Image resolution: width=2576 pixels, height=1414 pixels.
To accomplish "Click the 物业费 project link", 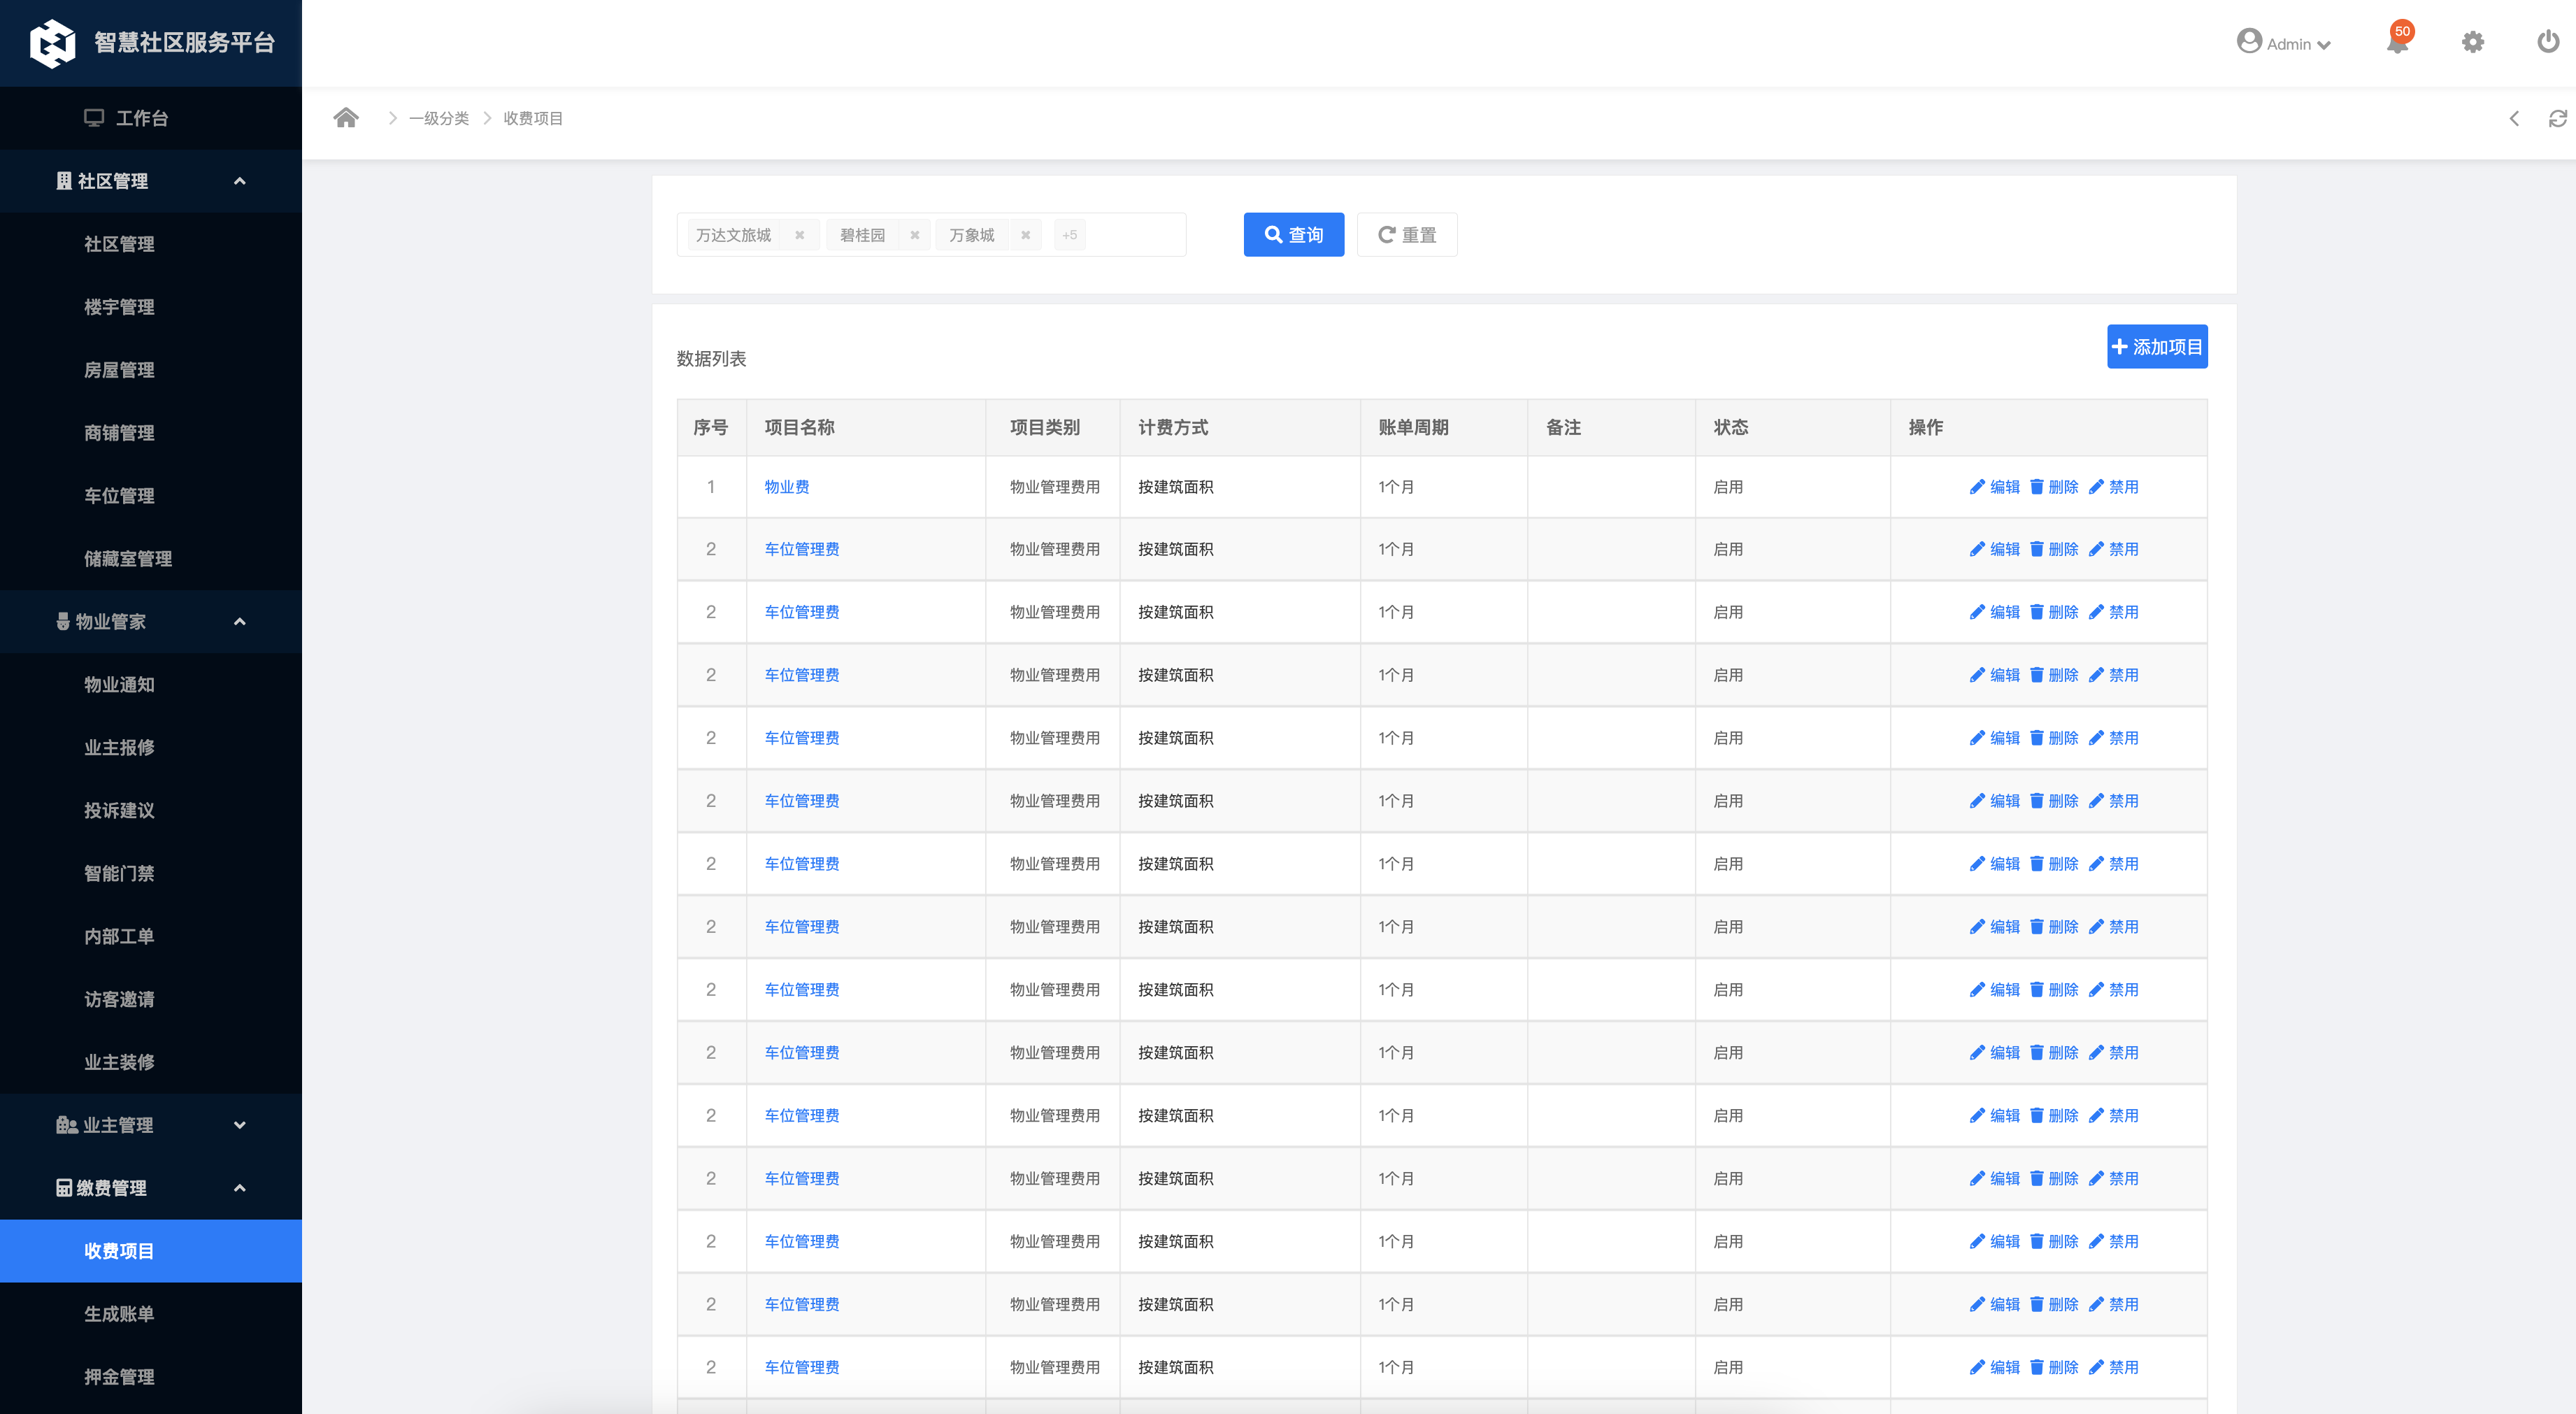I will pos(787,487).
